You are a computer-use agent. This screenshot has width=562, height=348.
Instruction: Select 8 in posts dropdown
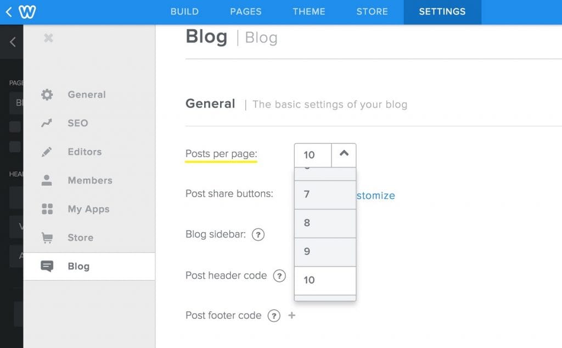tap(325, 223)
